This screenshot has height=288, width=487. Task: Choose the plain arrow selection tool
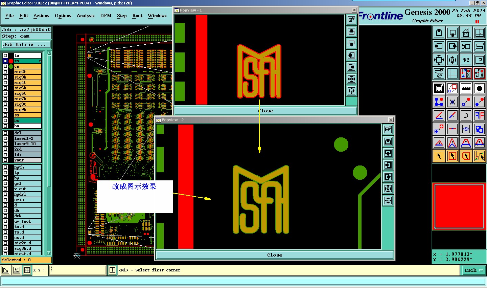[x=439, y=156]
